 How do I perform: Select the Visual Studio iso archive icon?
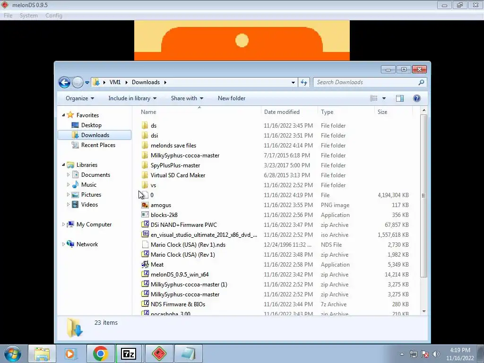click(145, 234)
